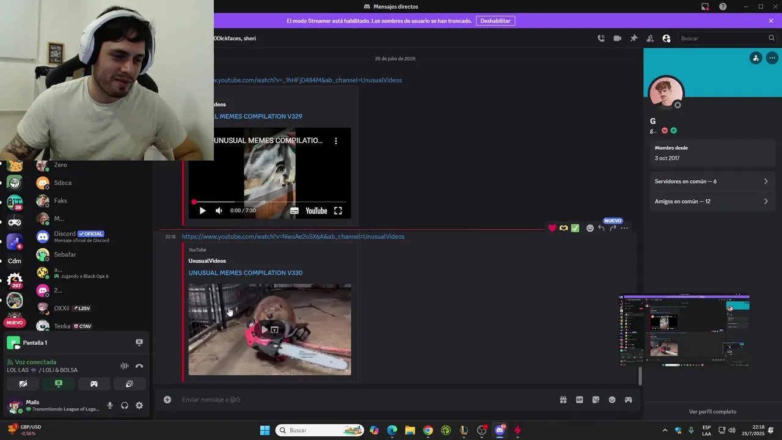Dismiss the streamer mode banner
The image size is (782, 440).
(x=771, y=21)
